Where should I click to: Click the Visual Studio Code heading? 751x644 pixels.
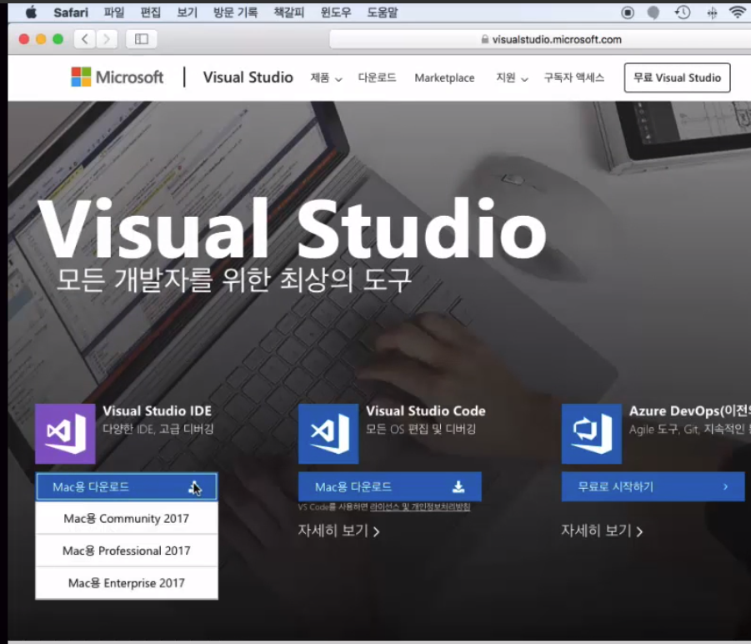click(426, 411)
